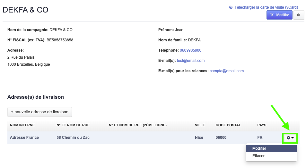Screen dimensions: 306x168
Task: Click the Nice city cell
Action: tap(199, 138)
